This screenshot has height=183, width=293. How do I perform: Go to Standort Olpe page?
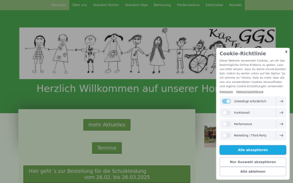136,5
